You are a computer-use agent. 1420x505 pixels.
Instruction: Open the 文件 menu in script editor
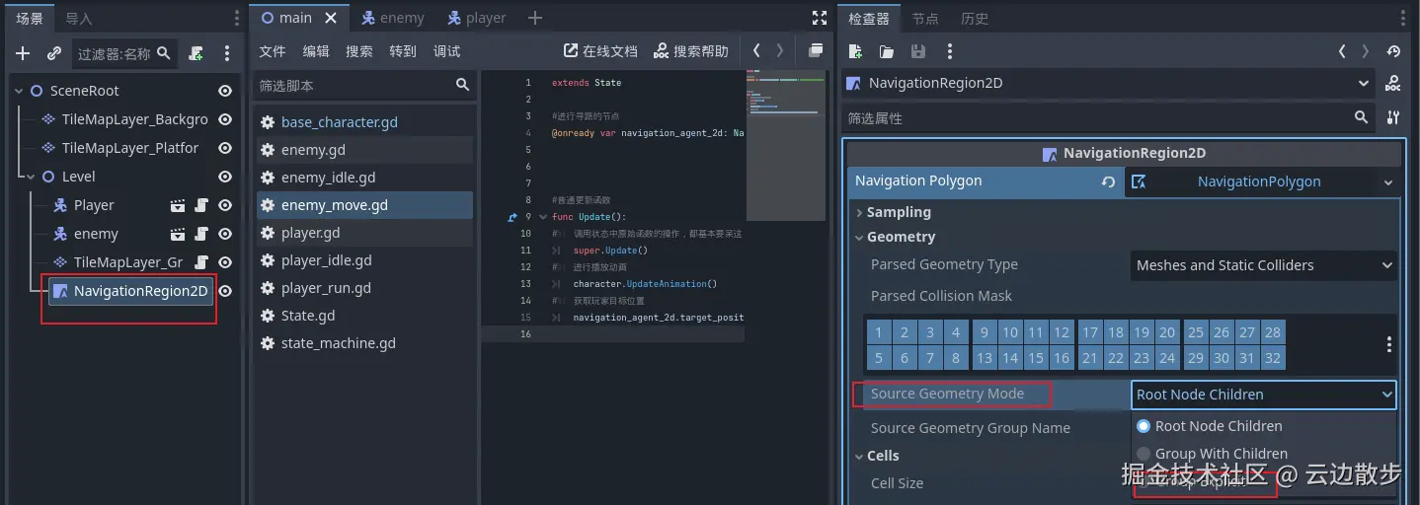pos(273,51)
